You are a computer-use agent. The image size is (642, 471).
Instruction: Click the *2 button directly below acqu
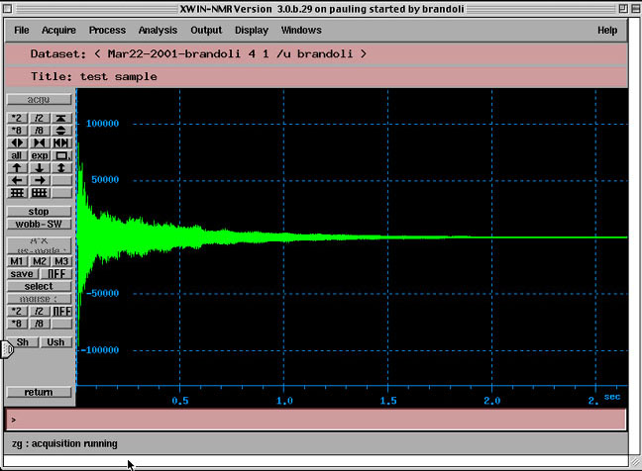click(17, 117)
